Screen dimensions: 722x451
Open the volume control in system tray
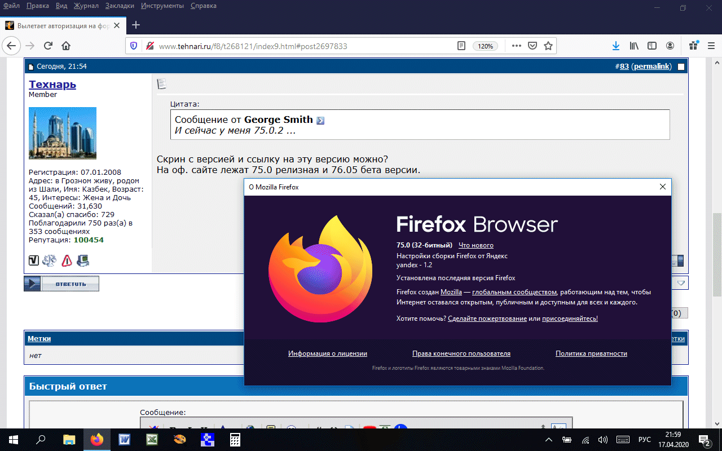pyautogui.click(x=602, y=440)
